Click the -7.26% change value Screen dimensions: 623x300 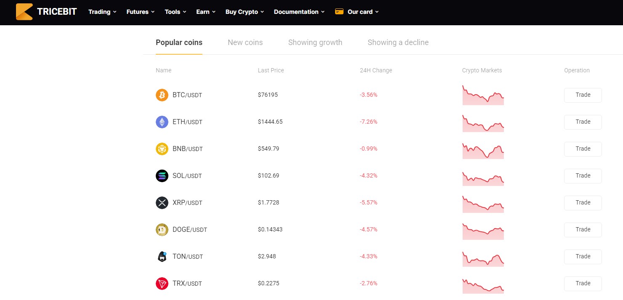(x=369, y=122)
